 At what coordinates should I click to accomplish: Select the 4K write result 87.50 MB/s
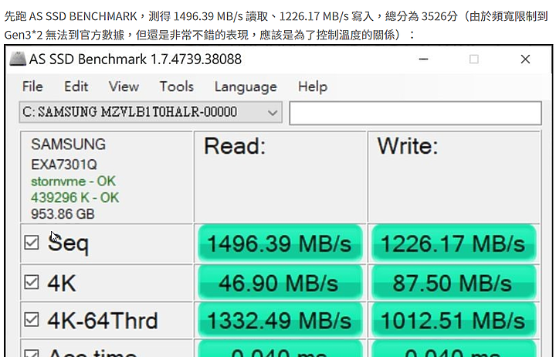453,283
